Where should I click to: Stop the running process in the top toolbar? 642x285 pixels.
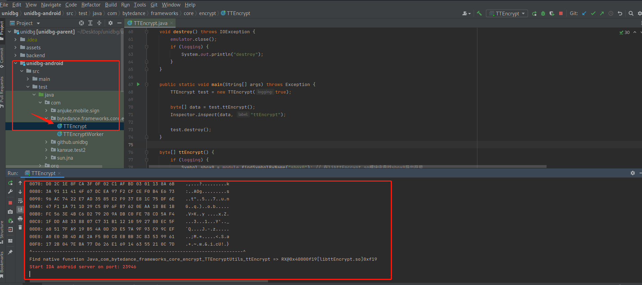click(x=561, y=13)
